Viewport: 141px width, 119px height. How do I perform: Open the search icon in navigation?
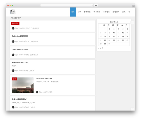(129, 12)
